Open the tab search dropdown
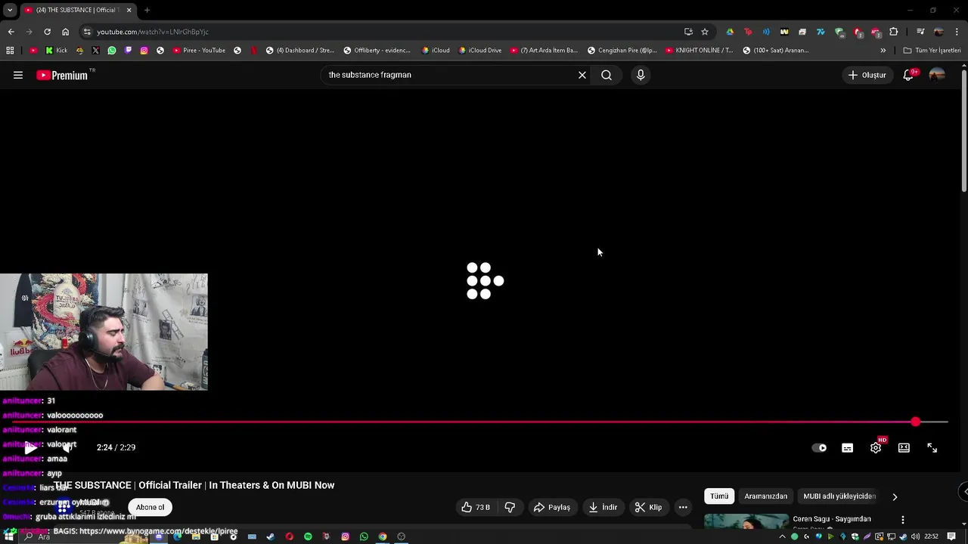 pos(9,10)
